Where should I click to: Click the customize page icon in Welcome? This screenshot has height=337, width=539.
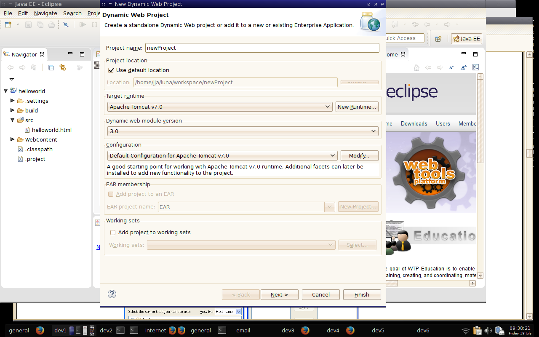(476, 67)
